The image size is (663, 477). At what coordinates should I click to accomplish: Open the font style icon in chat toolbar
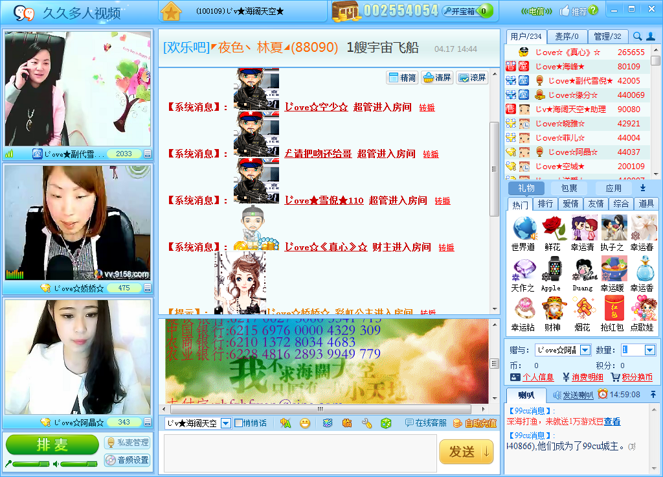286,423
